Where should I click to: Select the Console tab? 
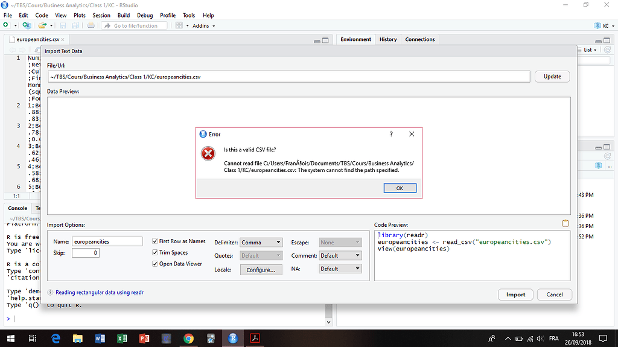[18, 208]
